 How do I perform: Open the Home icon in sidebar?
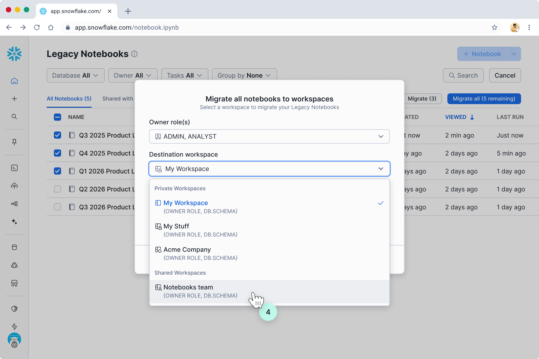(14, 81)
